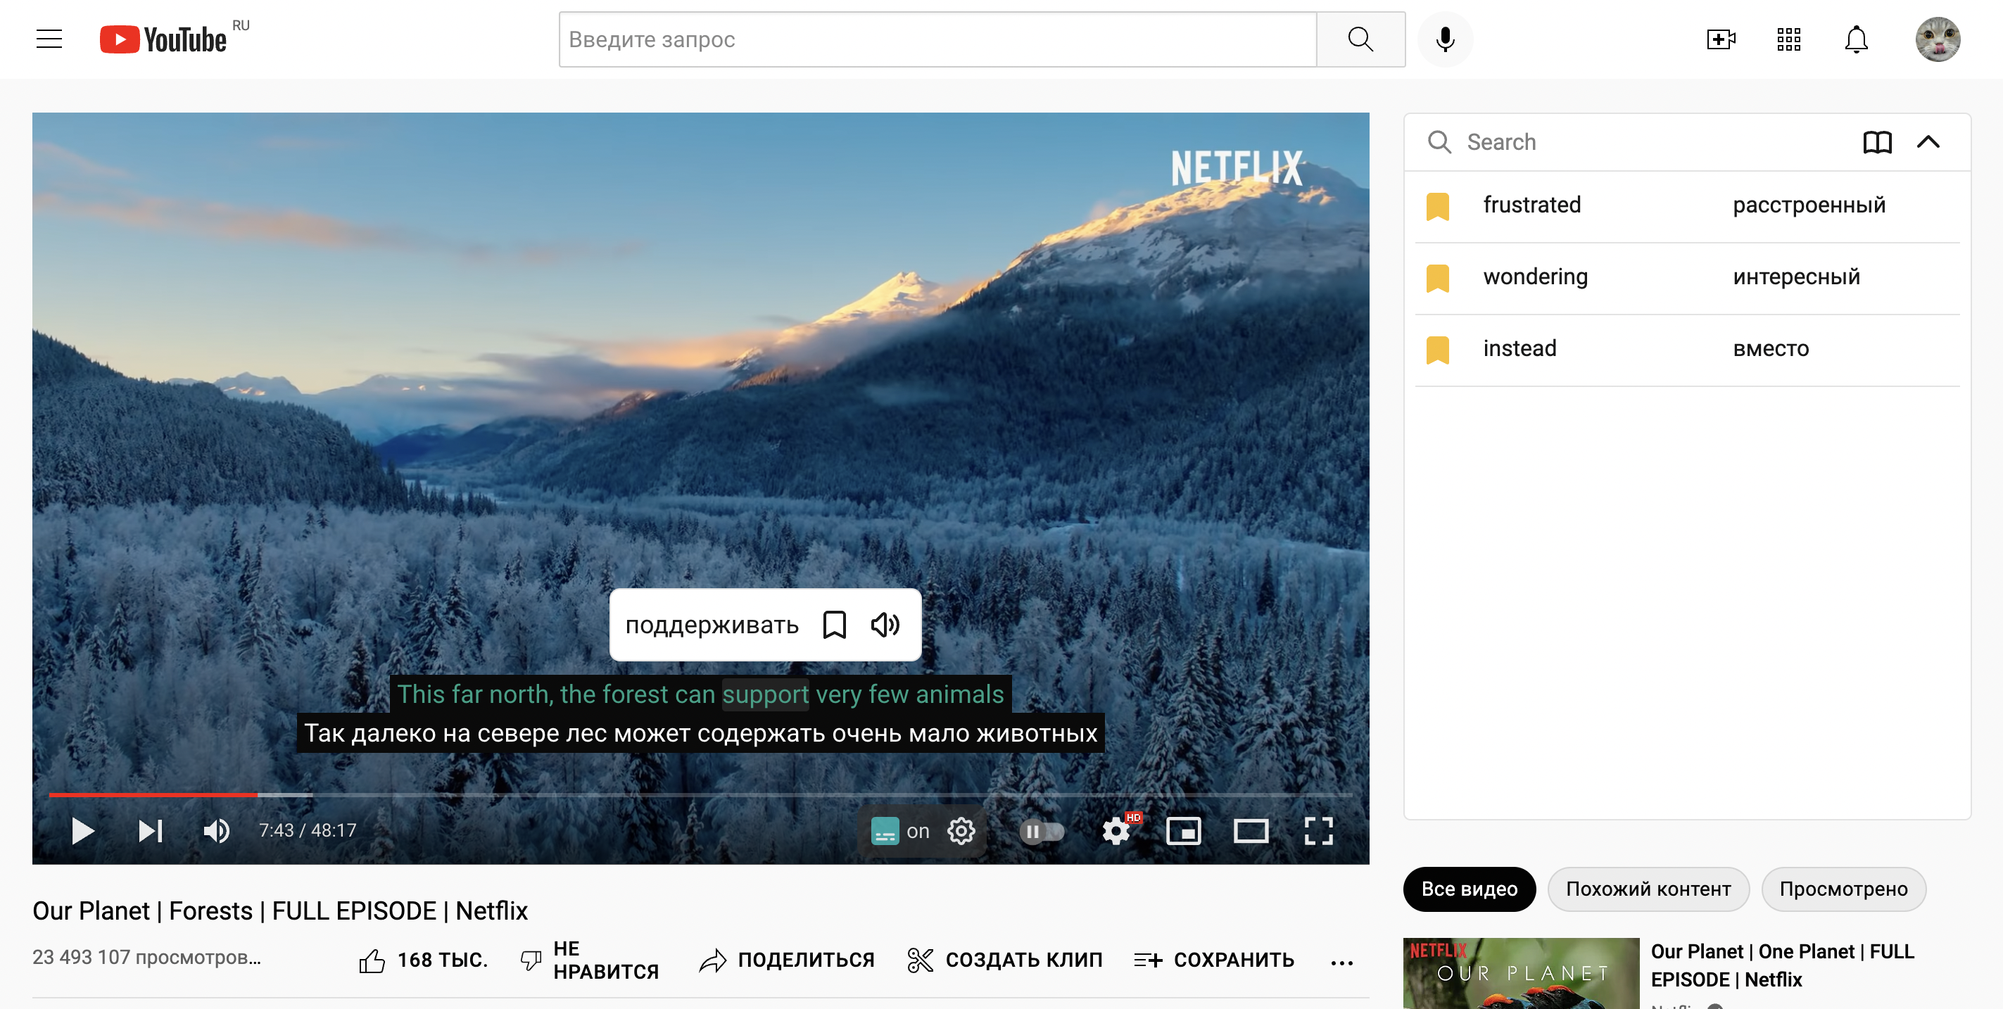Click the skip next track button

pos(151,830)
